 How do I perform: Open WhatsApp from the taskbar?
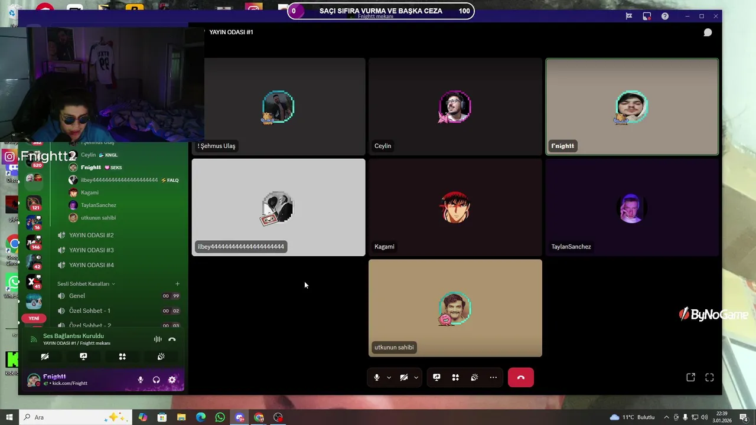(220, 417)
